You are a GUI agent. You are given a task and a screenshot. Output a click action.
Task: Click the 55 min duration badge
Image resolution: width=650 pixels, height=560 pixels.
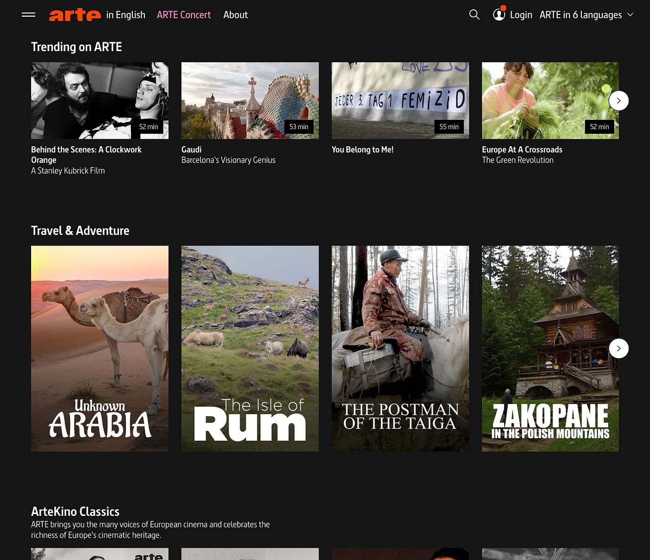point(449,127)
